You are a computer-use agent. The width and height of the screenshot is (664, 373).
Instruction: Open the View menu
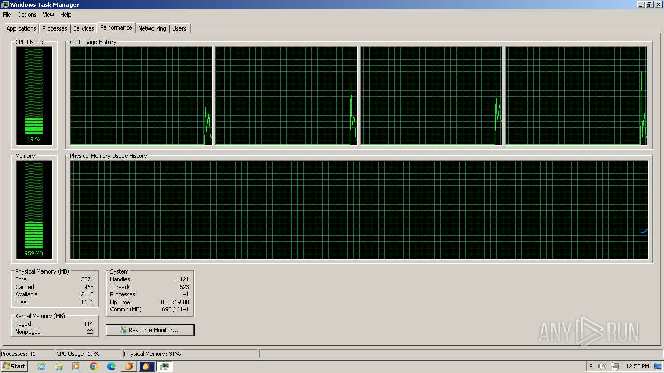coord(48,15)
